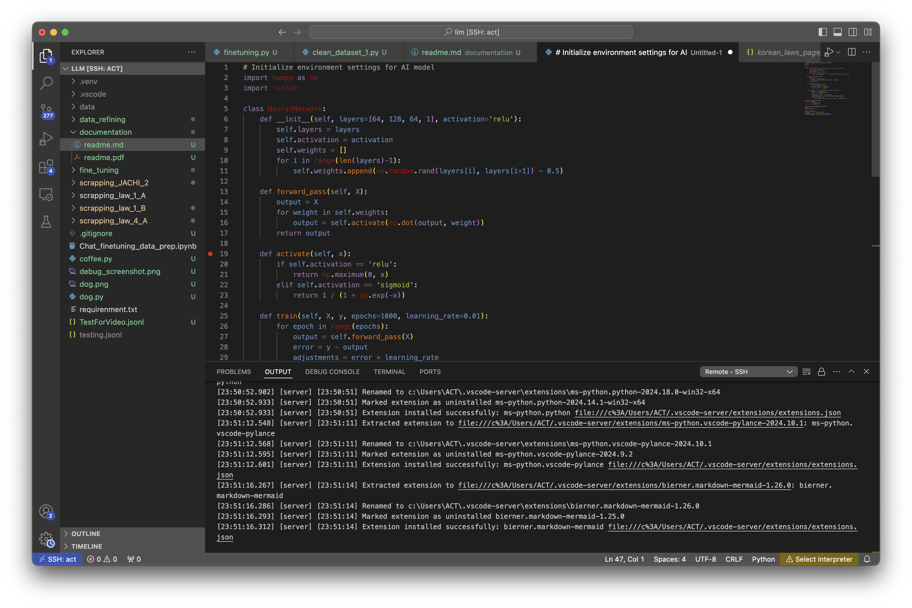912x608 pixels.
Task: Open debug_screenshot.png in the explorer
Action: (132, 271)
